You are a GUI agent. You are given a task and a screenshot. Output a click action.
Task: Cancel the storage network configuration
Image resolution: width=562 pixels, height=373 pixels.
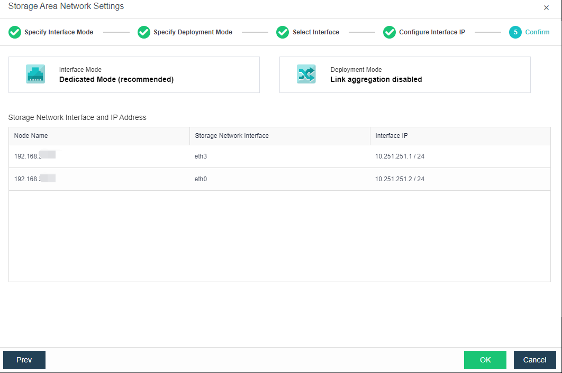coord(534,360)
